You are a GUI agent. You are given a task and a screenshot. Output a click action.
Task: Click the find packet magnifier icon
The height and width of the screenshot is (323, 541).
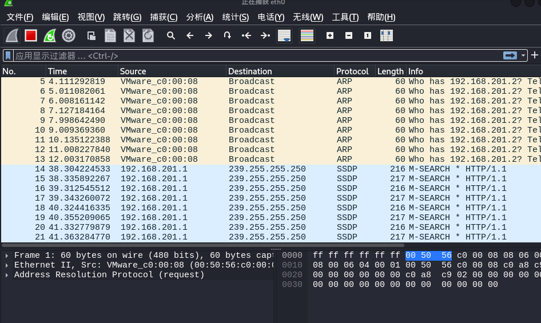pyautogui.click(x=170, y=35)
